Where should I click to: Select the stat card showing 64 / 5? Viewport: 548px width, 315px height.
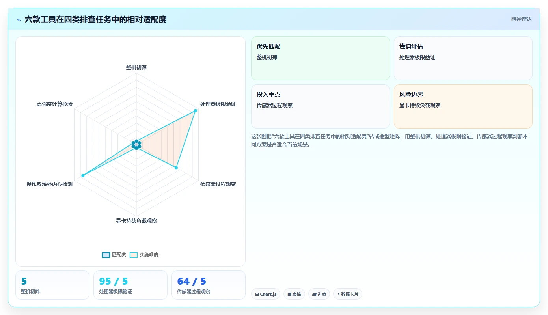point(209,285)
